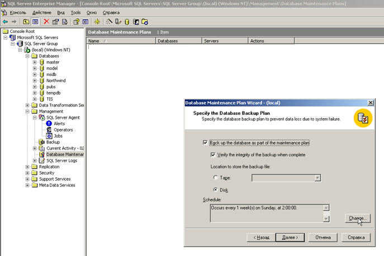This screenshot has width=384, height=256.
Task: Select Database Maintenance Plans tree node
Action: click(x=65, y=154)
